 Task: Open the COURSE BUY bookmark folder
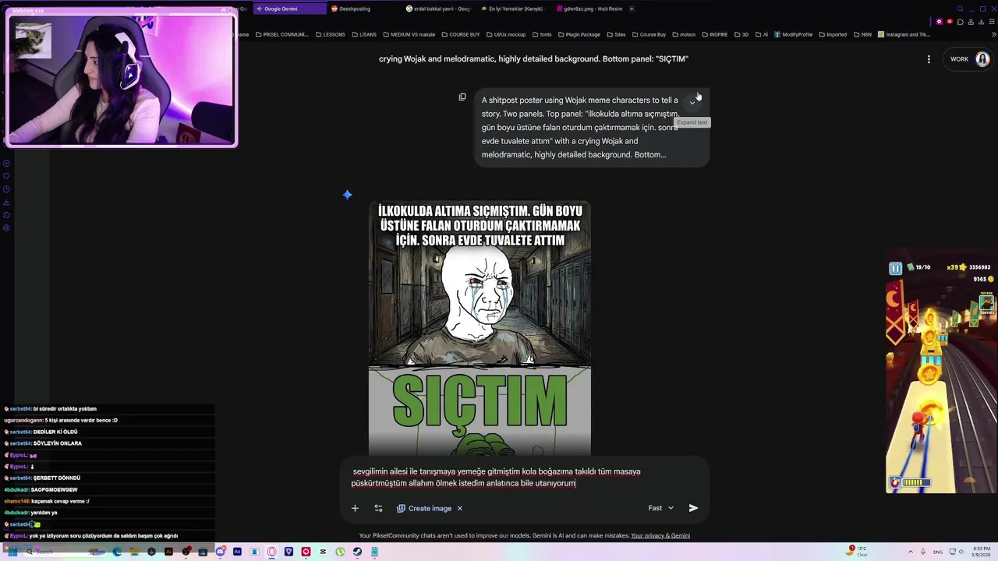461,34
